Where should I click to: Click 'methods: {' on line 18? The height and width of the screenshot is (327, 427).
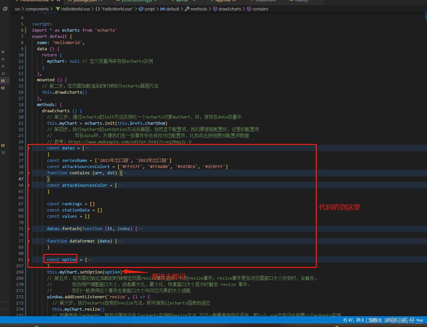50,105
